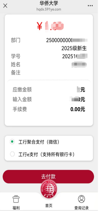The image size is (99, 211).
Task: Click the red ¥ total amount
Action: point(50,26)
